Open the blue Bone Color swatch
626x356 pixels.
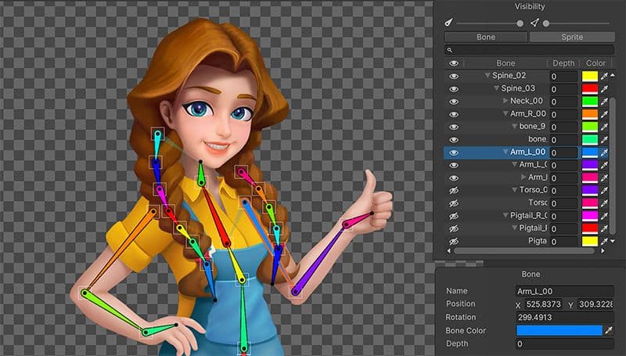[x=559, y=331]
